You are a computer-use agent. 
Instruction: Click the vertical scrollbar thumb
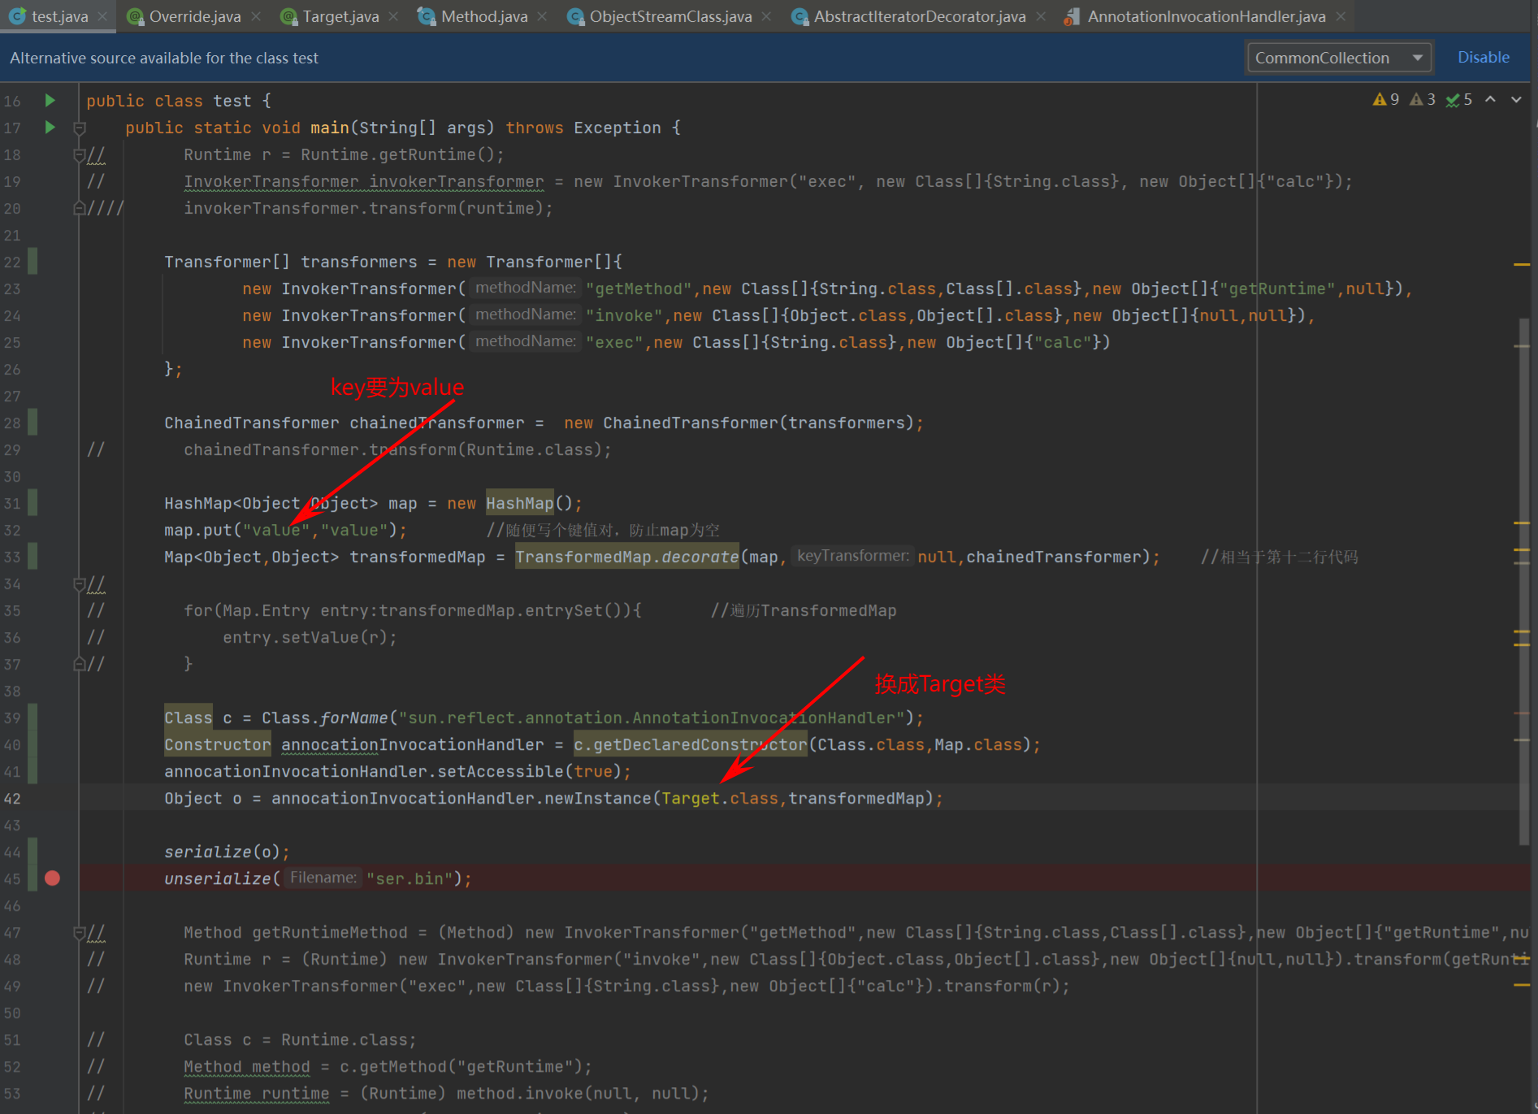click(1524, 581)
